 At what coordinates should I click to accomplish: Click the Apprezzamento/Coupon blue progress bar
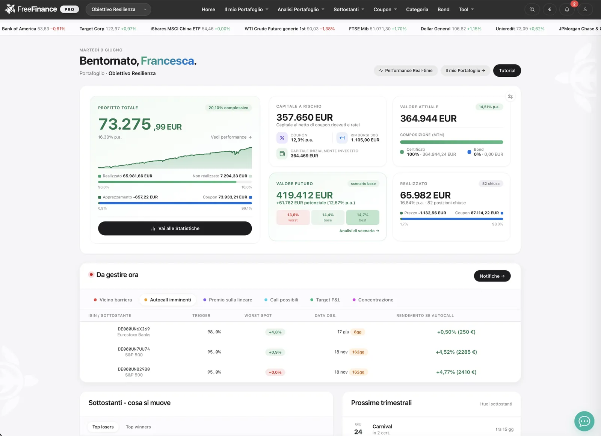click(x=175, y=203)
